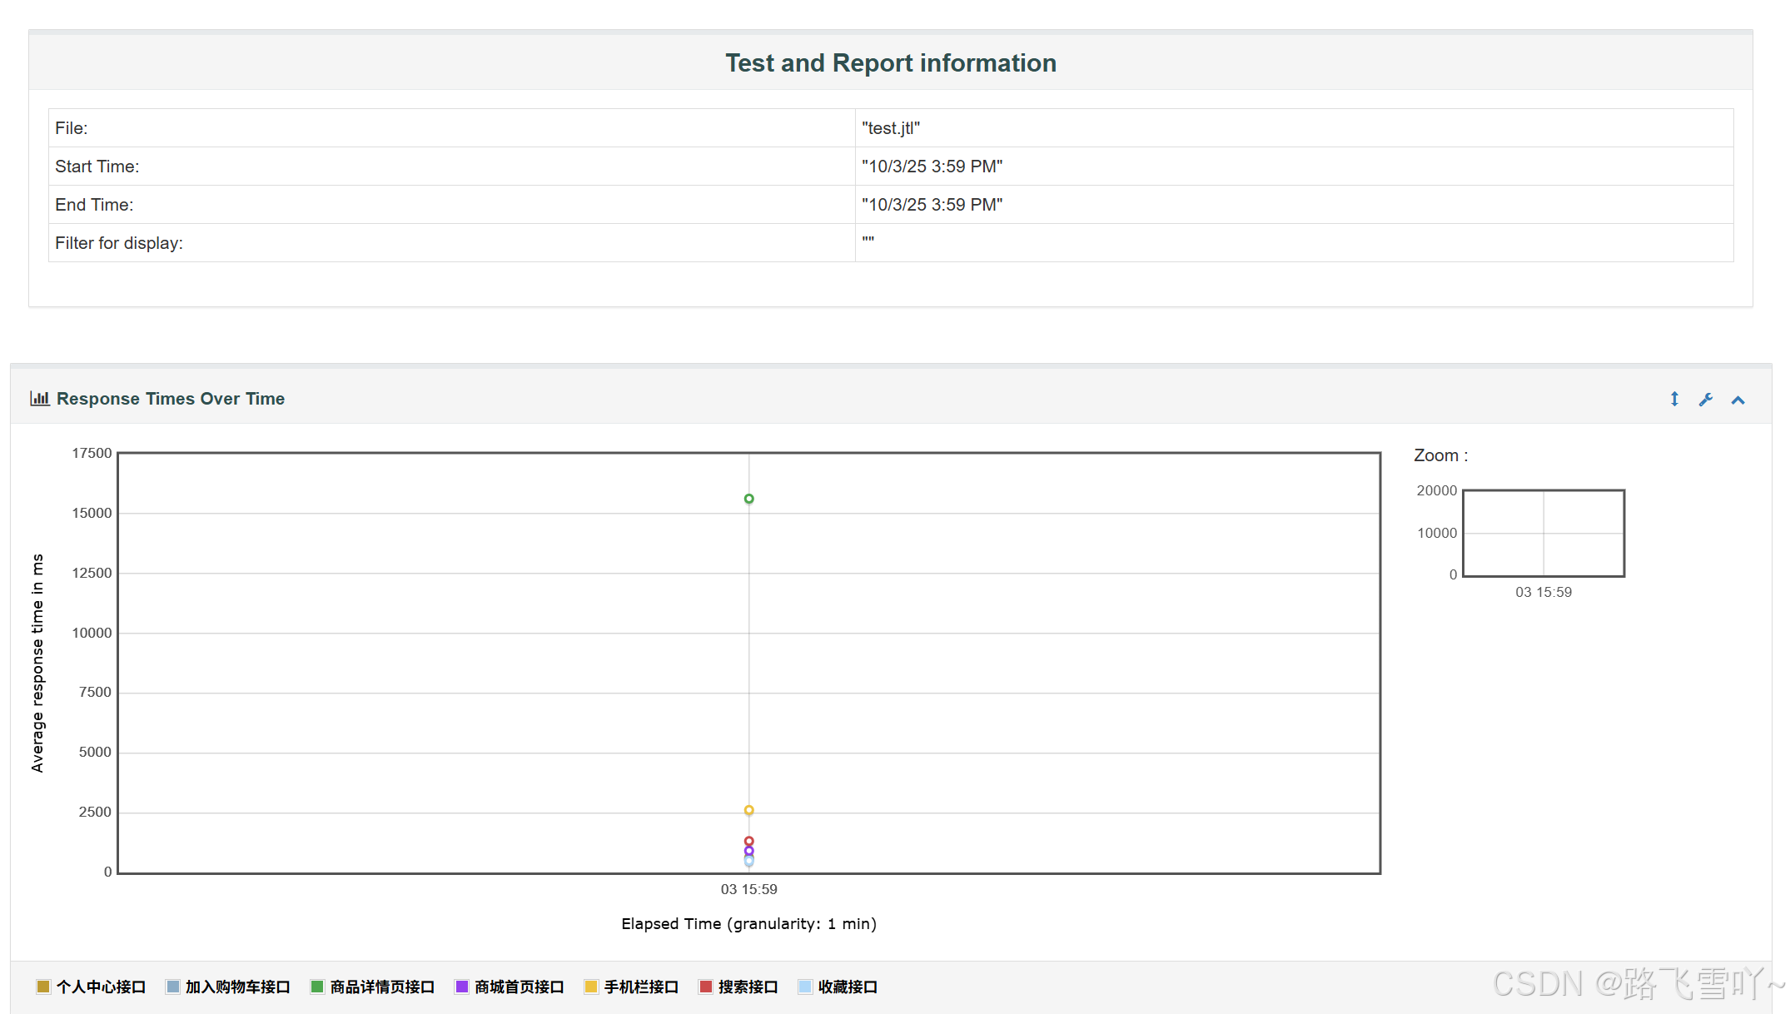Click the bar chart icon beside the title
This screenshot has height=1014, width=1790.
click(39, 399)
